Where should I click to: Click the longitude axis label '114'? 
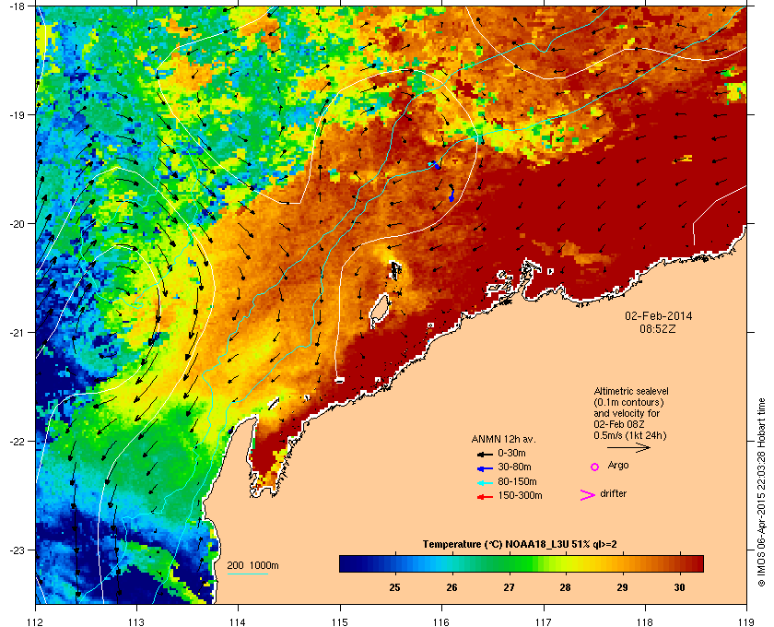coord(238,621)
